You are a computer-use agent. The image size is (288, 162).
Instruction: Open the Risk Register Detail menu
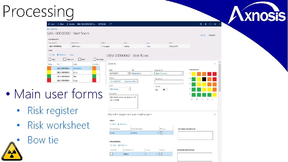coord(86,24)
